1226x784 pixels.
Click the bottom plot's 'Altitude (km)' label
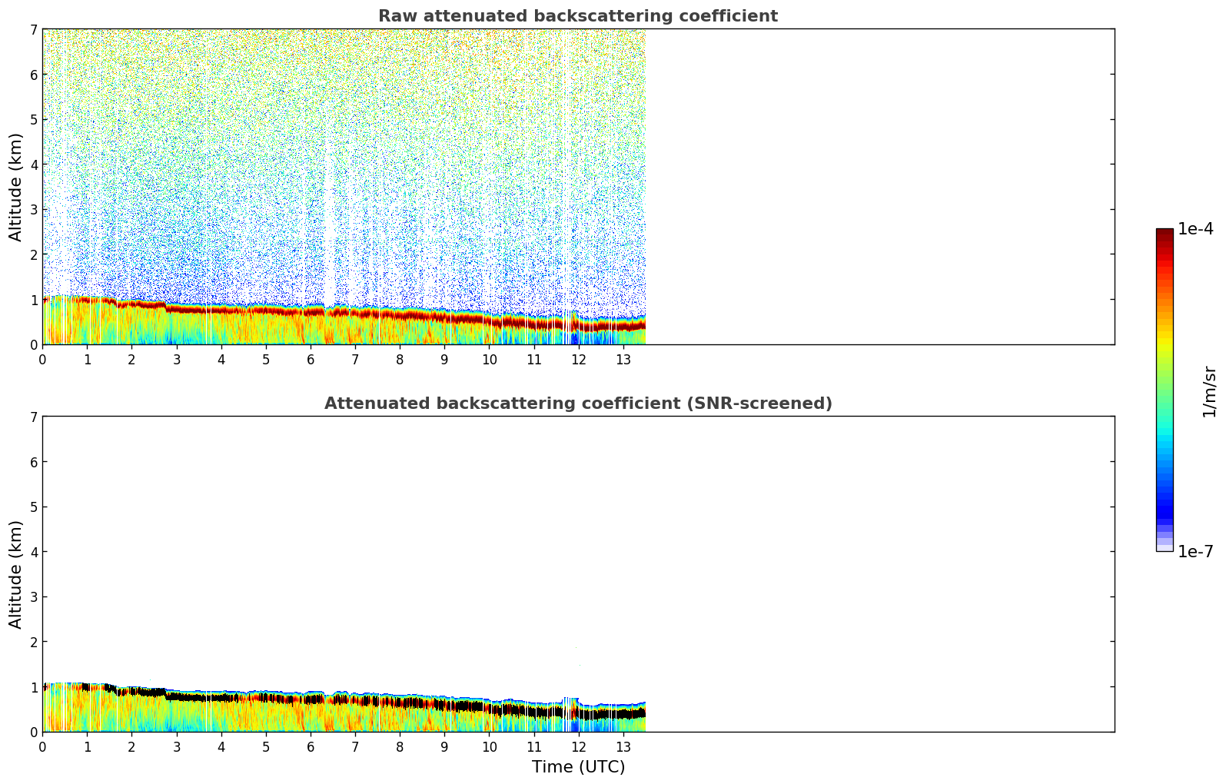[x=16, y=574]
